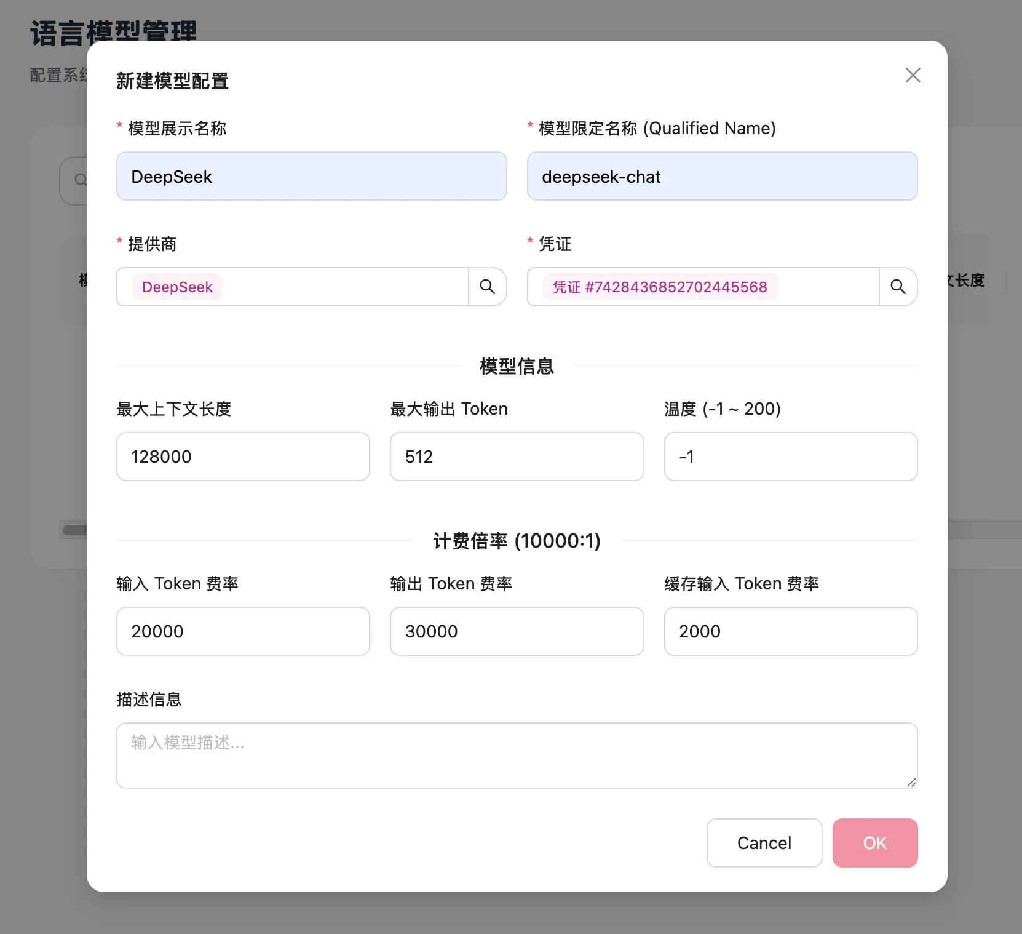The width and height of the screenshot is (1022, 934).
Task: Click the background page search icon
Action: [79, 180]
